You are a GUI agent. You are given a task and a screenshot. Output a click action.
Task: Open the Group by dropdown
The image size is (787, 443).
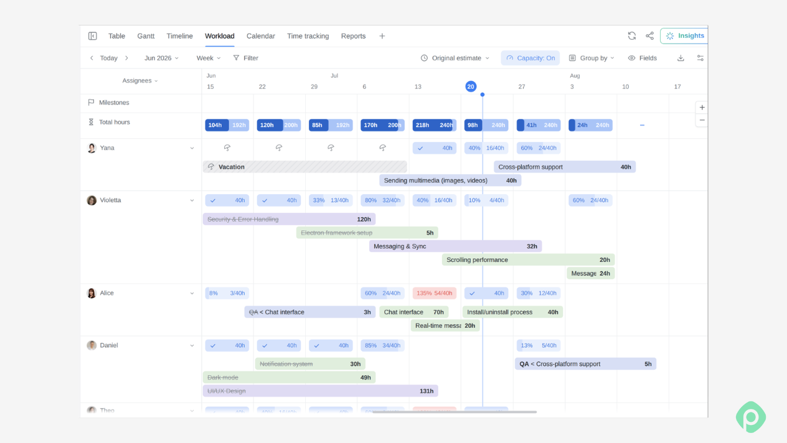[x=591, y=58]
